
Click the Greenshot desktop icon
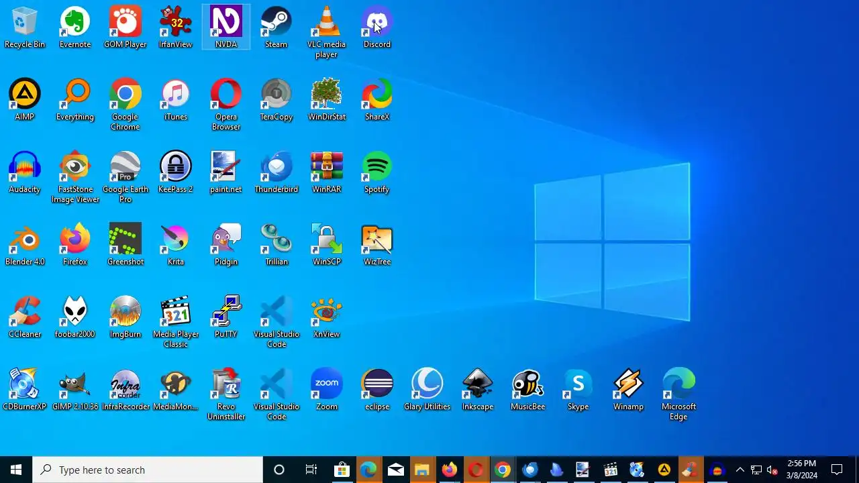click(x=125, y=245)
